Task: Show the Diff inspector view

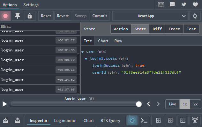Action: click(x=157, y=29)
